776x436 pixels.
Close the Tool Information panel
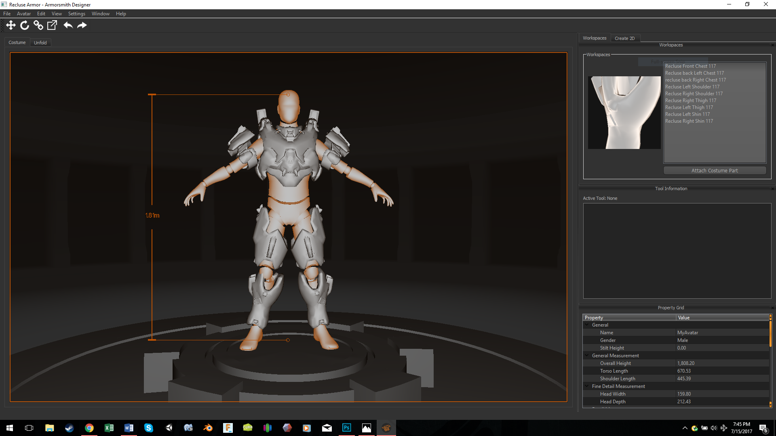click(772, 189)
